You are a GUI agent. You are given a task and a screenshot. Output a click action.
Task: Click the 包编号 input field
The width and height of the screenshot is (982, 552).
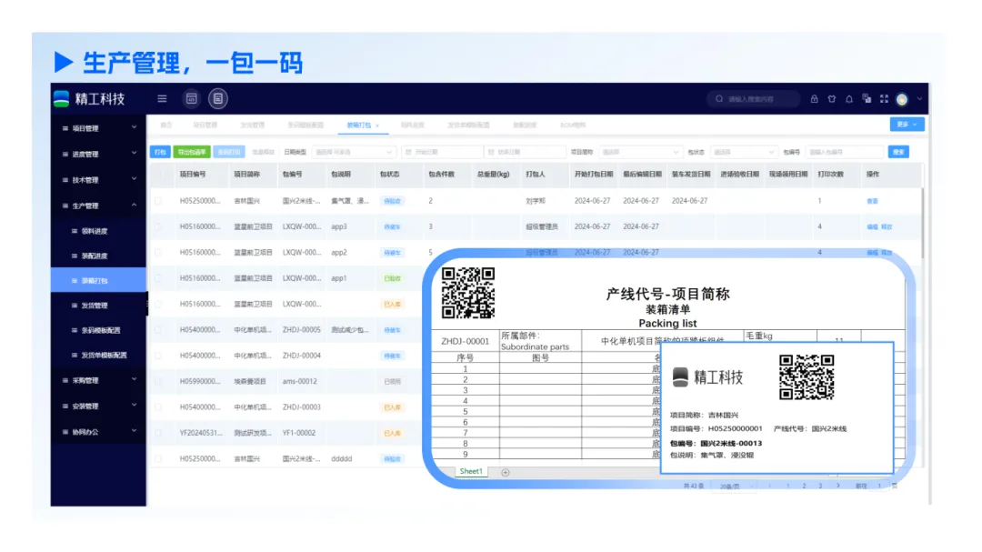coord(844,152)
